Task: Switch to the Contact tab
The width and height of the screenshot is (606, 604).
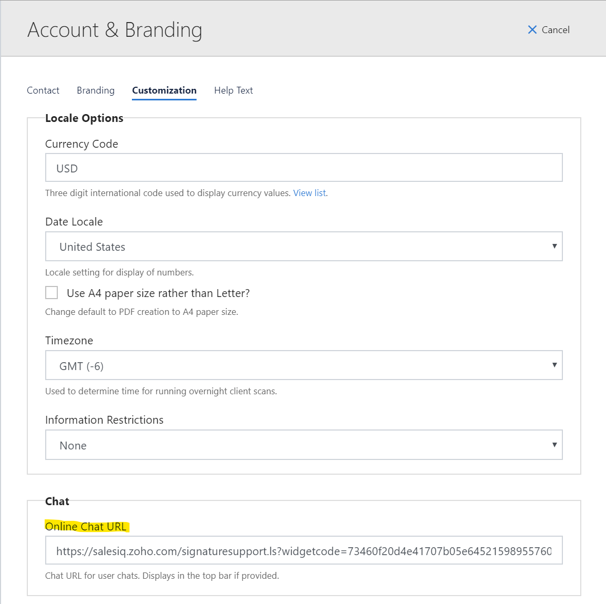Action: click(x=43, y=90)
